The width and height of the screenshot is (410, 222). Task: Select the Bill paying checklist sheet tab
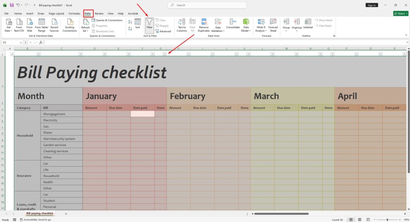[x=40, y=213]
